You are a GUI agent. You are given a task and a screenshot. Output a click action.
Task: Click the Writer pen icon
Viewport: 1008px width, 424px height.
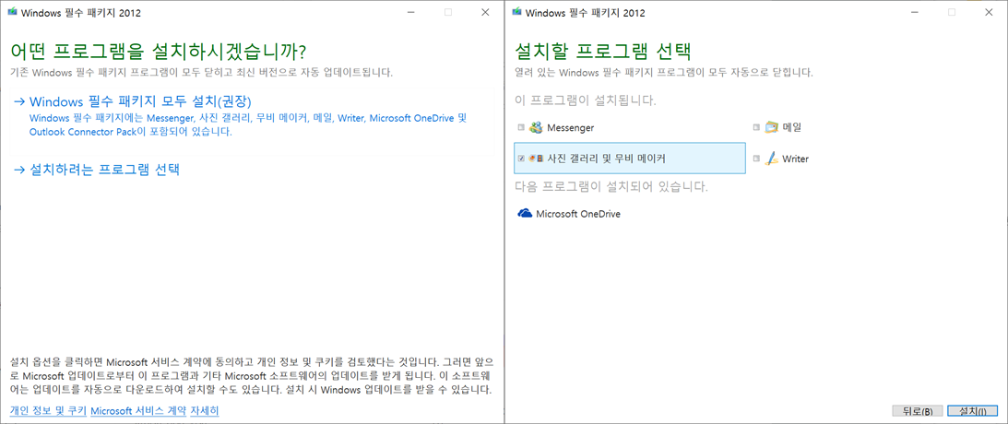771,159
